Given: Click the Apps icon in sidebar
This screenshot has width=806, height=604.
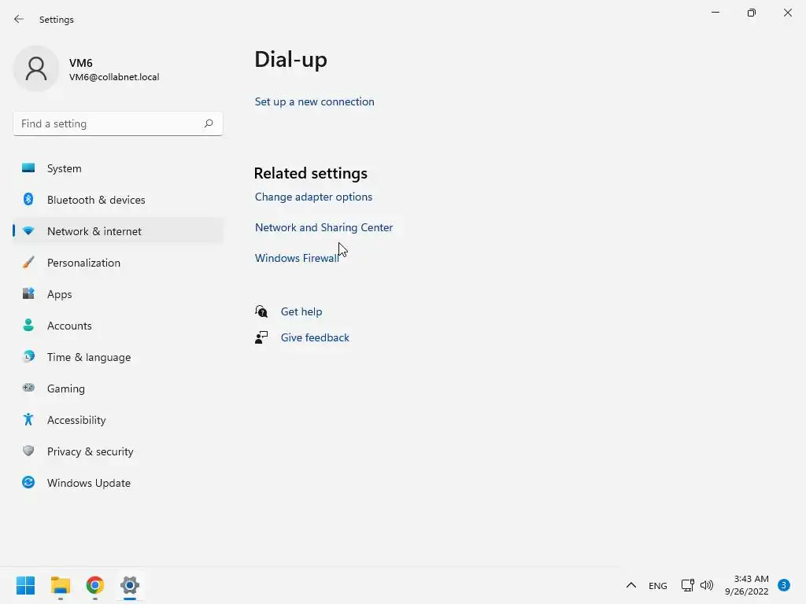Looking at the screenshot, I should [28, 294].
